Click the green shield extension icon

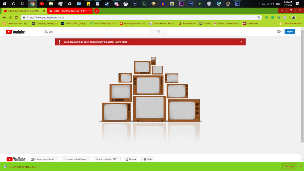point(267,18)
